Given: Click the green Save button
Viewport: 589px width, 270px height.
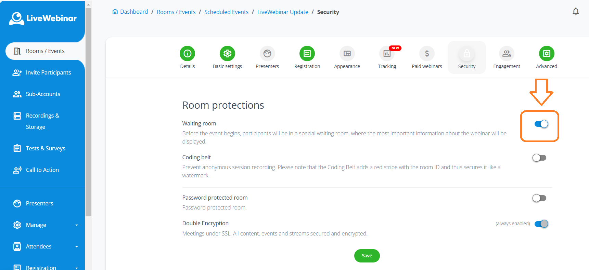Looking at the screenshot, I should coord(367,256).
